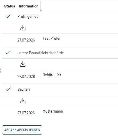118x136 pixels.
Task: Click the name Behörde XY
Action: pyautogui.click(x=52, y=75)
